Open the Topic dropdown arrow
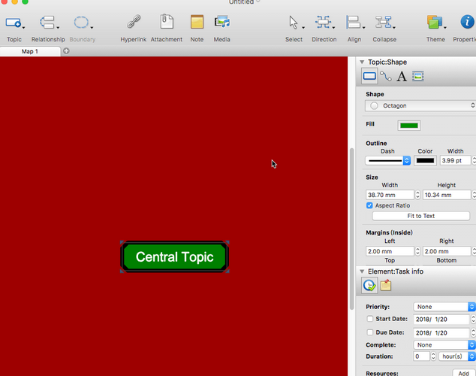This screenshot has width=476, height=376. point(23,28)
